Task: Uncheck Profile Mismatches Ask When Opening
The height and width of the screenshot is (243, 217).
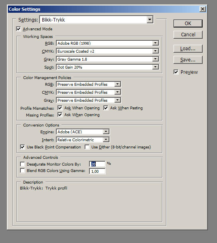Action: click(60, 108)
